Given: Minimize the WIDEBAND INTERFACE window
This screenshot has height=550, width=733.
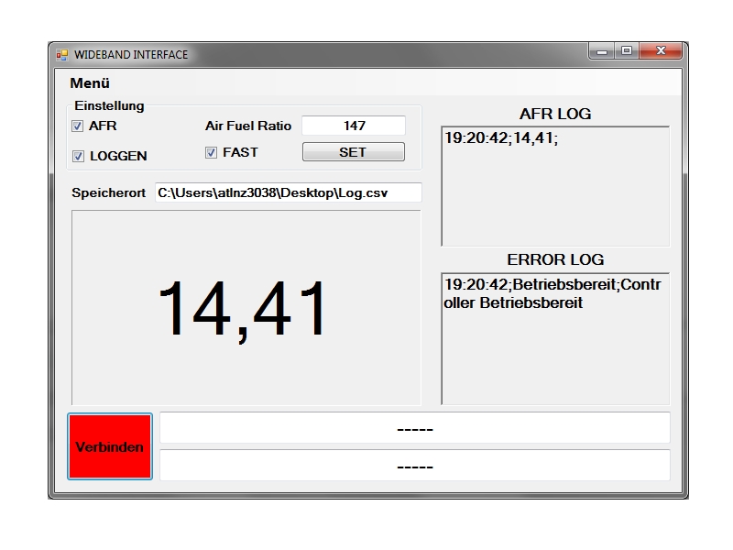Looking at the screenshot, I should (603, 51).
